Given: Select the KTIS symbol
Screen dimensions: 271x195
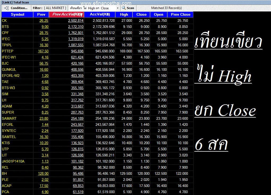Looking at the screenshot, I should coord(6,143).
